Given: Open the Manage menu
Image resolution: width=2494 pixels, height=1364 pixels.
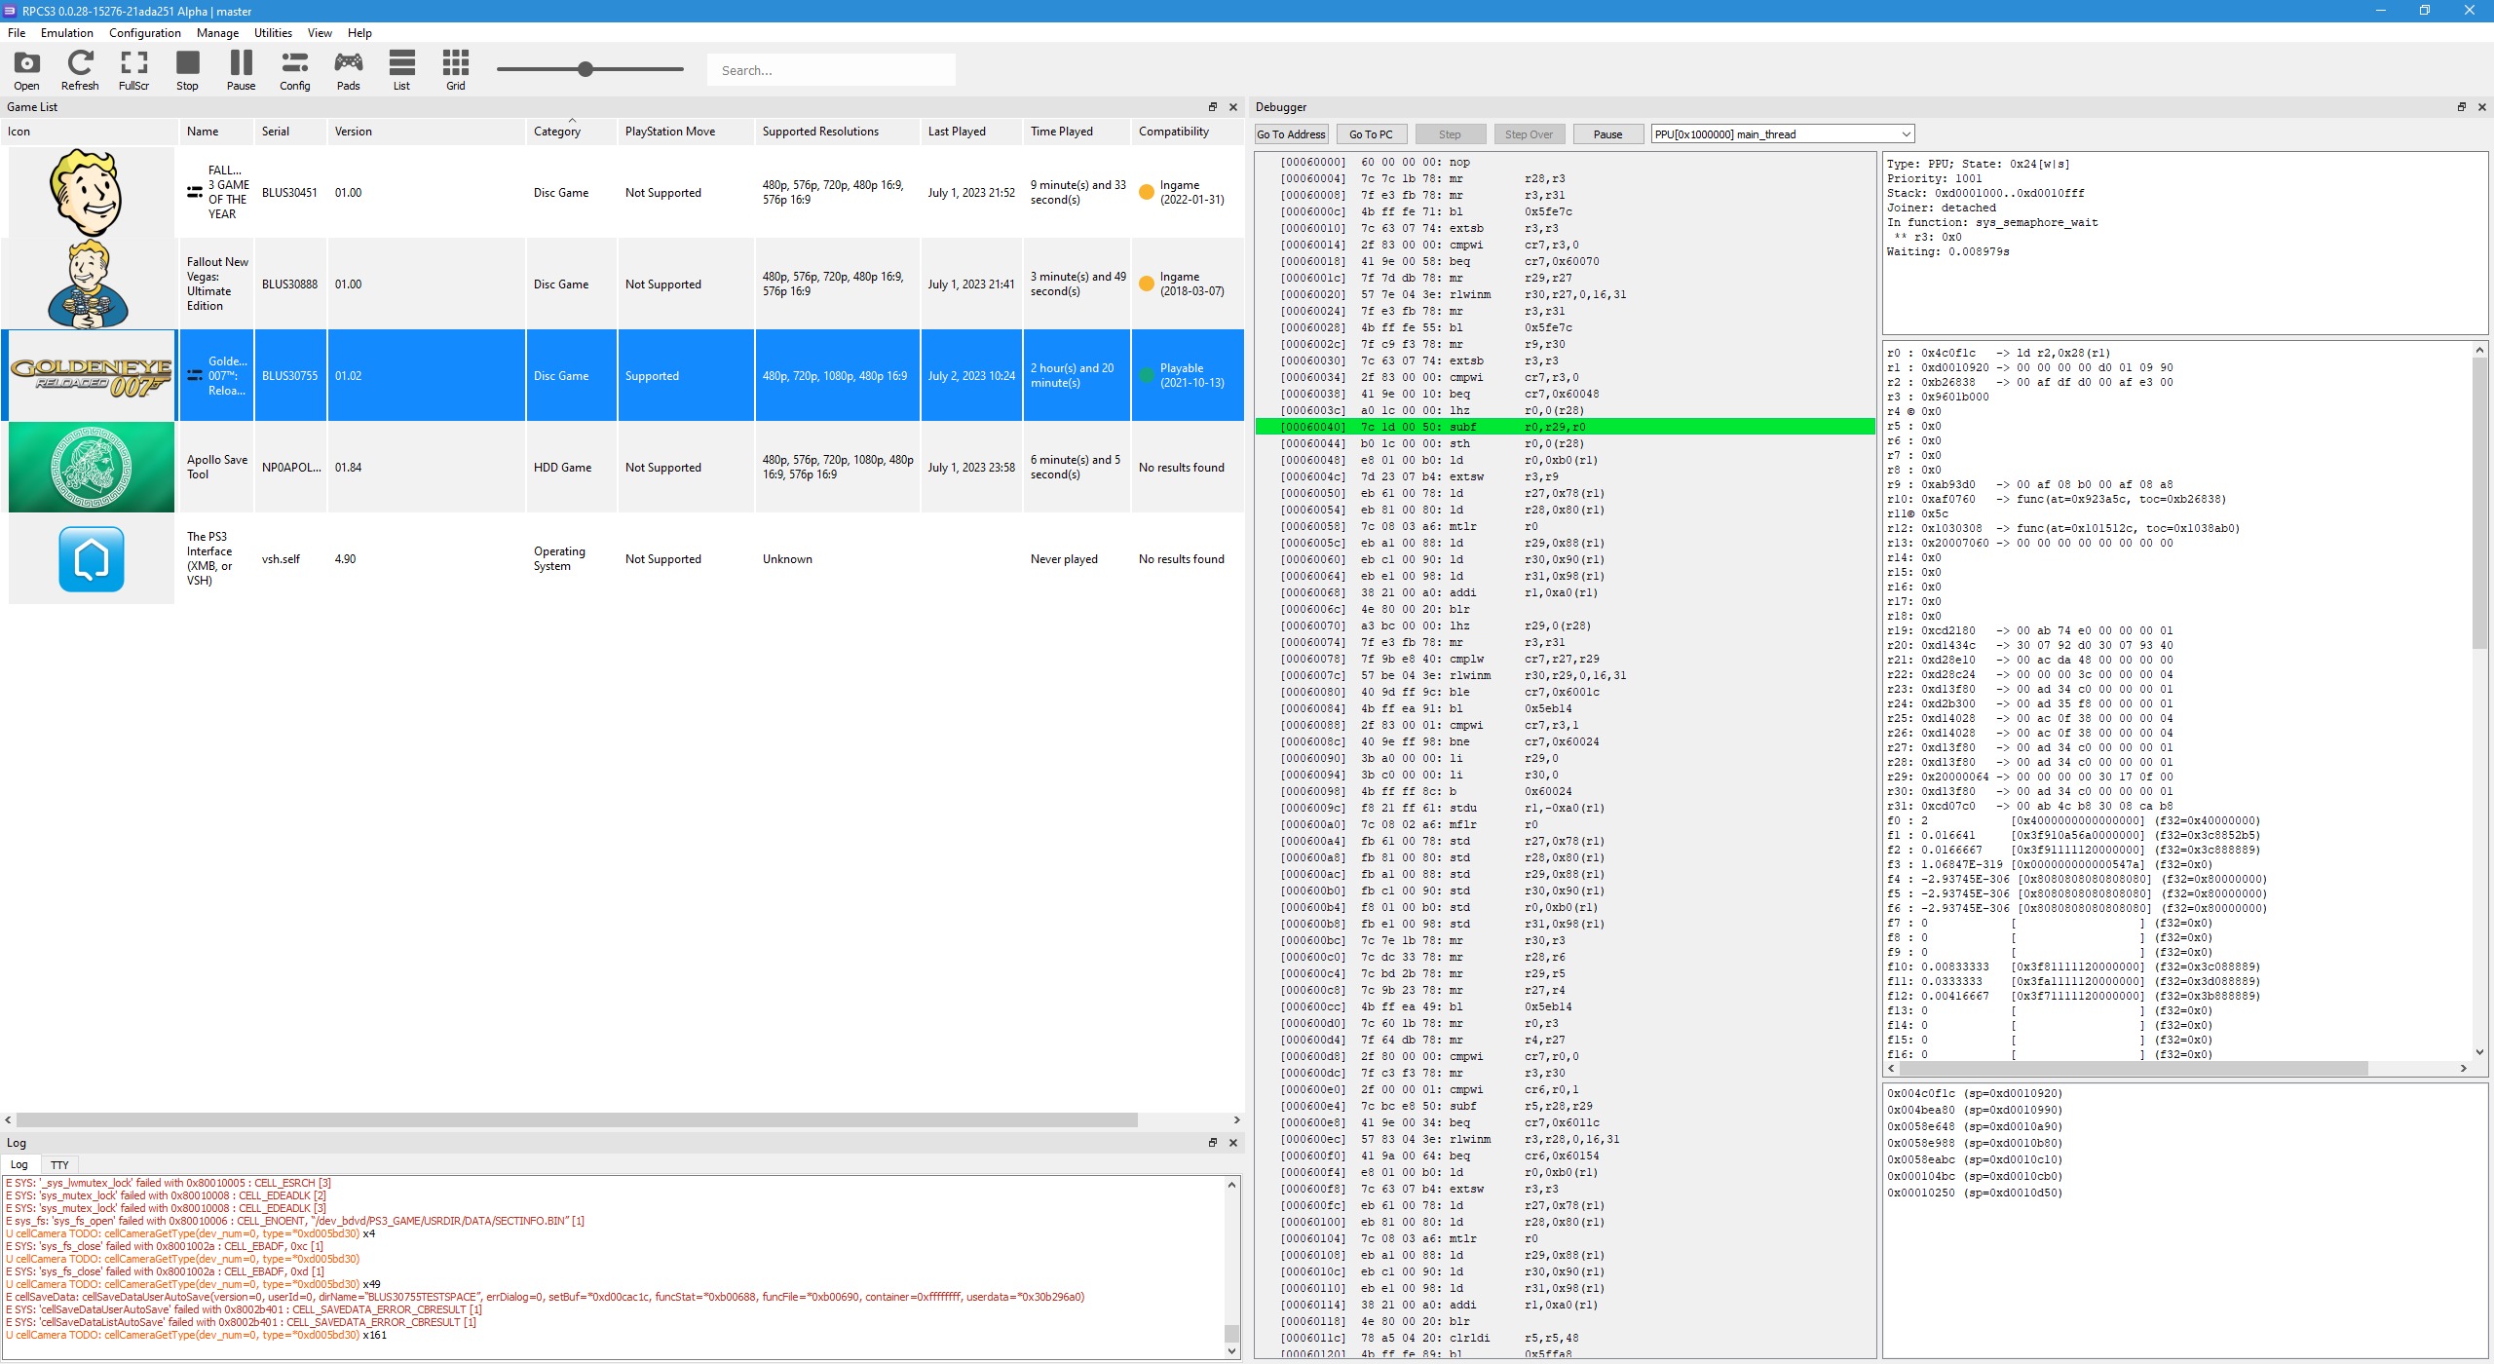Looking at the screenshot, I should [x=217, y=33].
